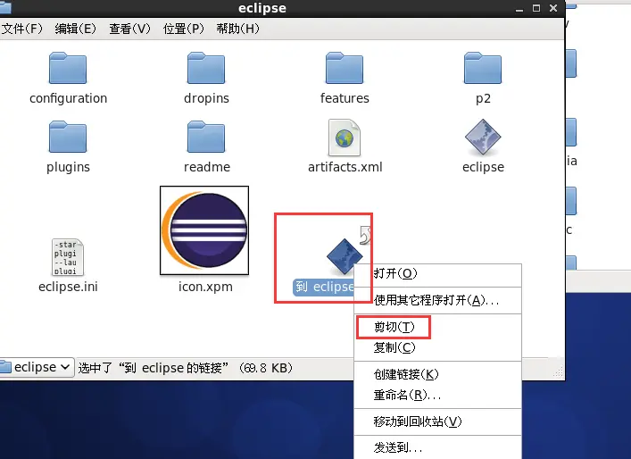Click the readme folder label
The image size is (631, 459).
pos(207,167)
